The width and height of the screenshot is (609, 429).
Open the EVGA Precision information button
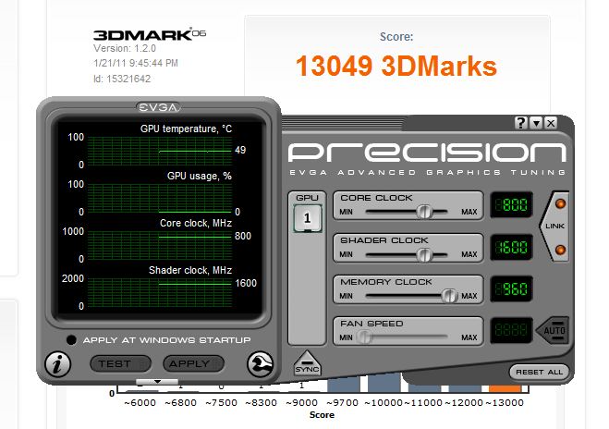57,364
